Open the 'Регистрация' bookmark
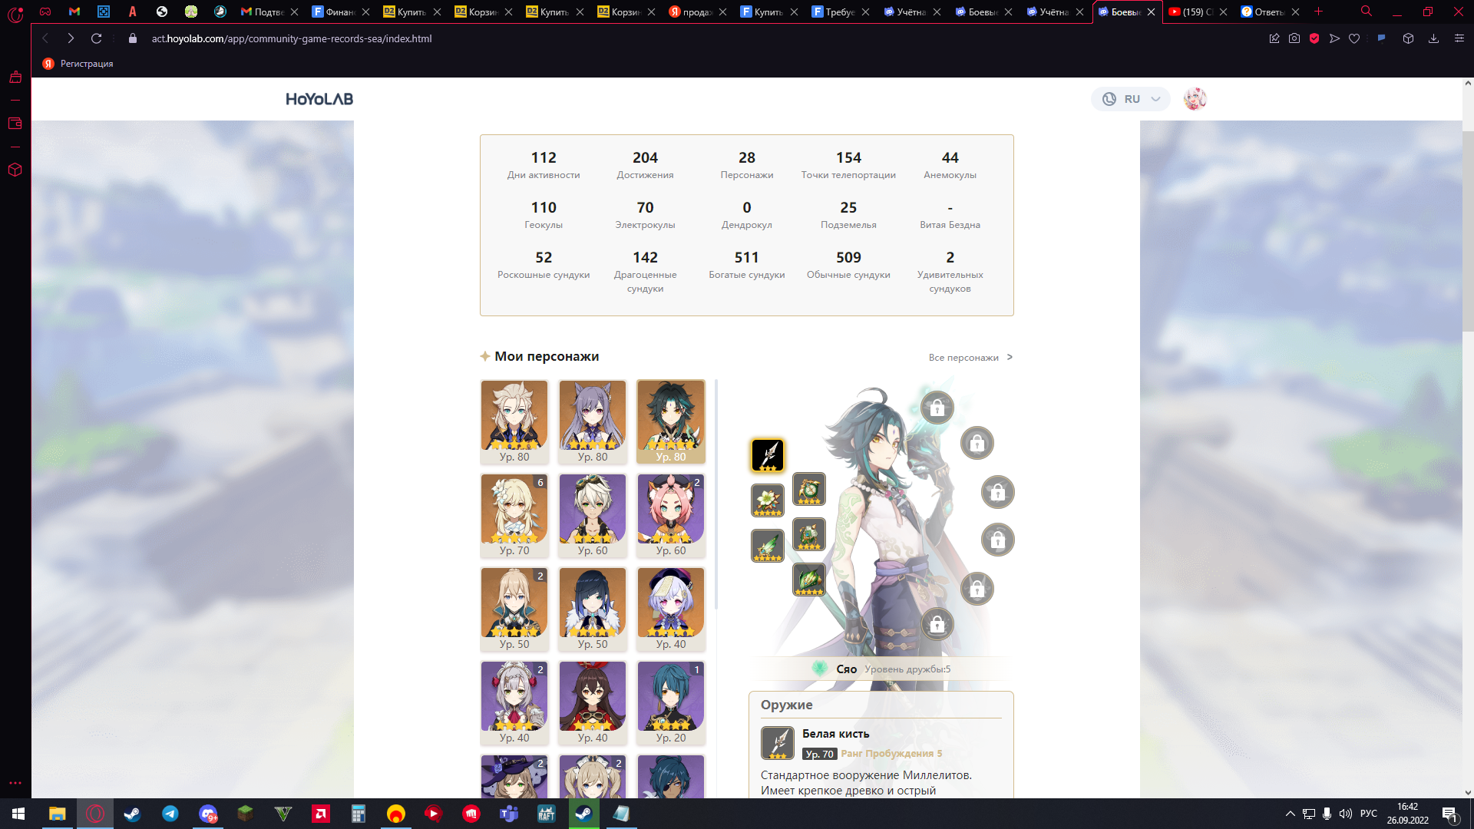 [78, 64]
